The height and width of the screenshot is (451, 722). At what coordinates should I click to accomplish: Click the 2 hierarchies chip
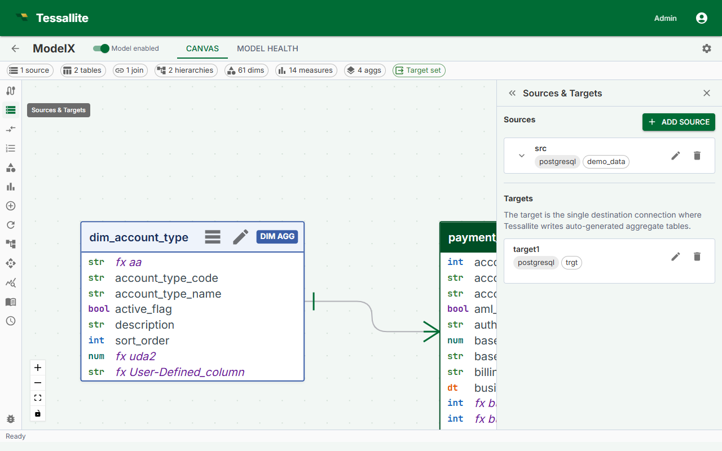(186, 70)
